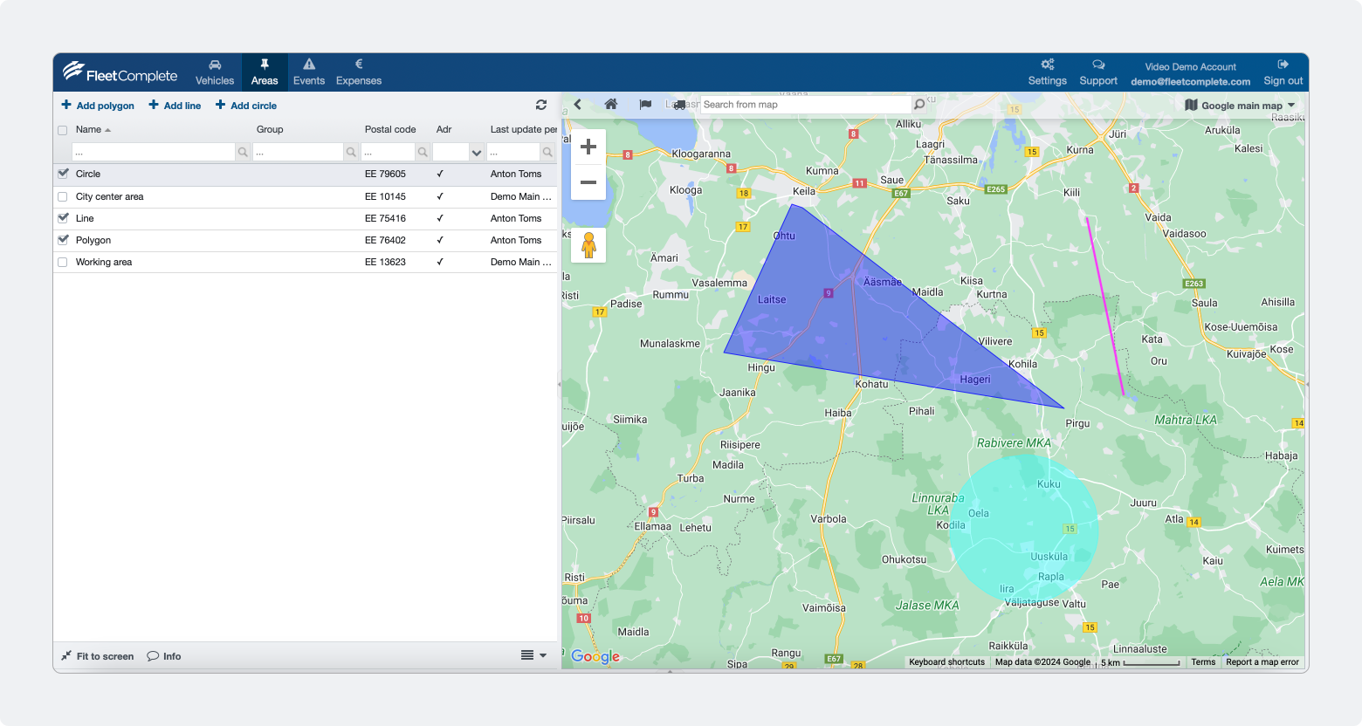Switch to the Areas tab
Viewport: 1362px width, 726px height.
tap(265, 72)
